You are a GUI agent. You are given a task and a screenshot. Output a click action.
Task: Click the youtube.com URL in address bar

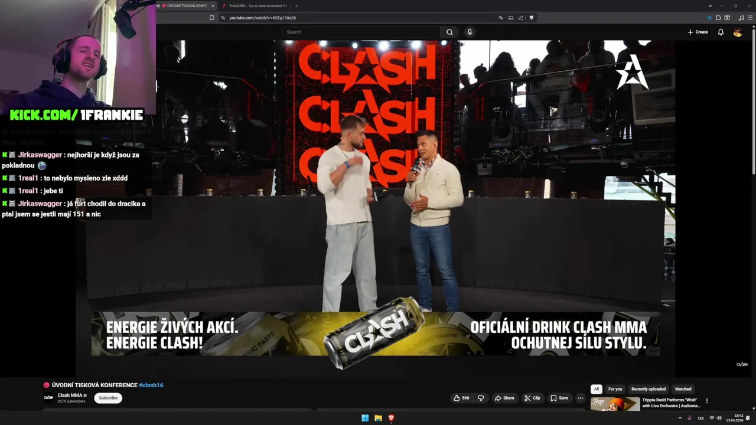tap(263, 18)
